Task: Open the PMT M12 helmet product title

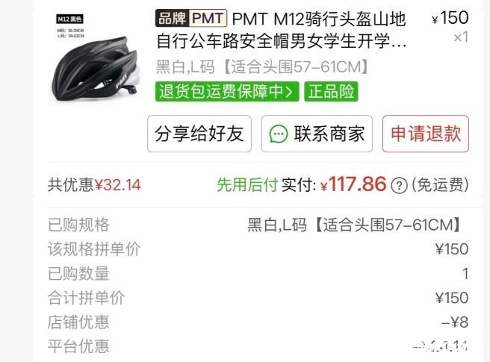Action: point(282,30)
